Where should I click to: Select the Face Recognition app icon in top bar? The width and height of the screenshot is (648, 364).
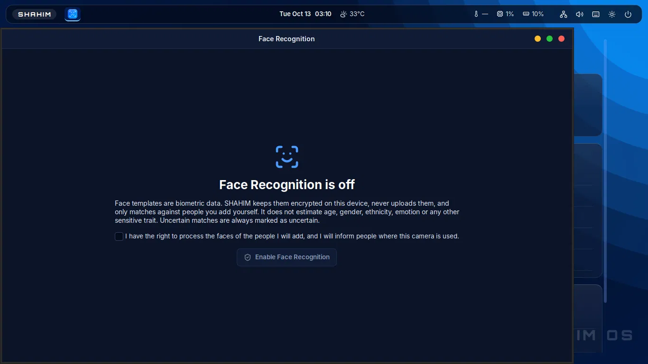click(73, 14)
